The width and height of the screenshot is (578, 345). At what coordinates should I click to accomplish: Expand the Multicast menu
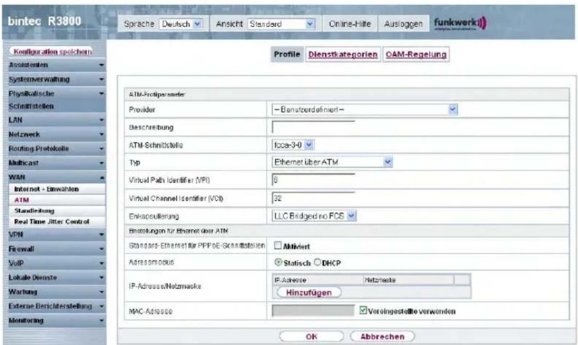[54, 163]
